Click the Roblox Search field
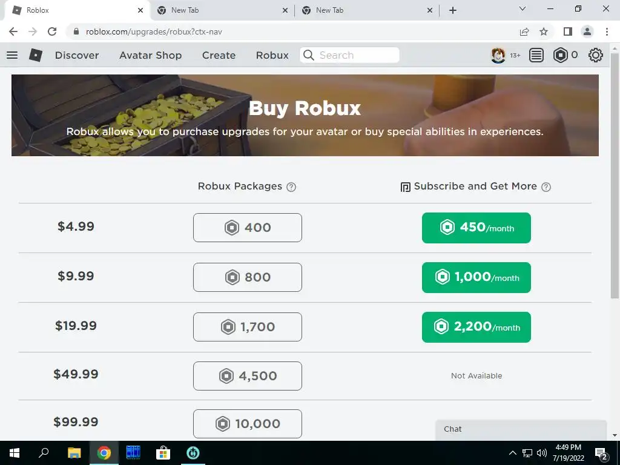 (349, 55)
